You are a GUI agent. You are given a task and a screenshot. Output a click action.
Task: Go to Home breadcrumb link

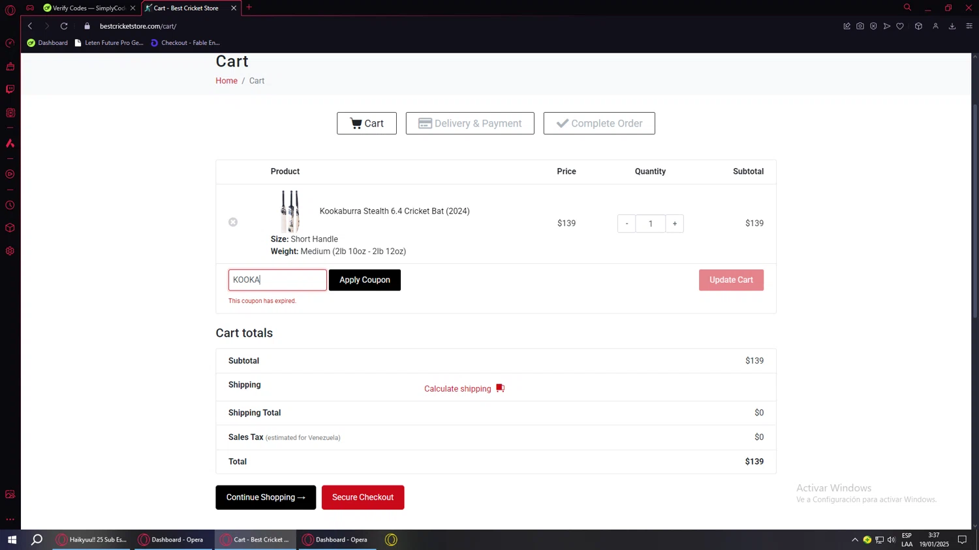click(x=226, y=81)
